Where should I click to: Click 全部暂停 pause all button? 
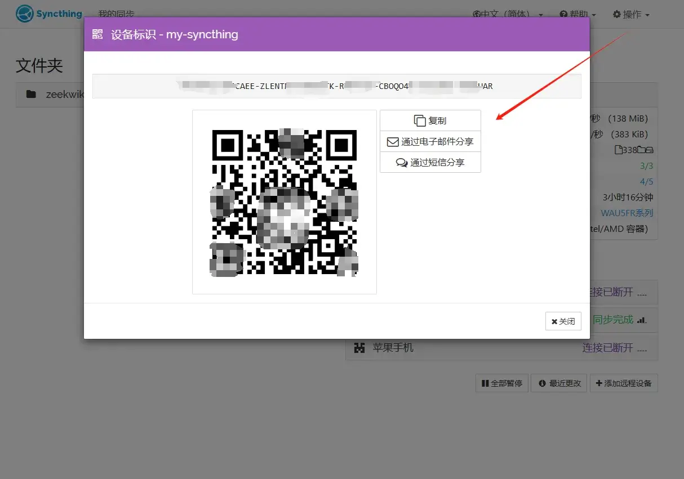tap(502, 383)
